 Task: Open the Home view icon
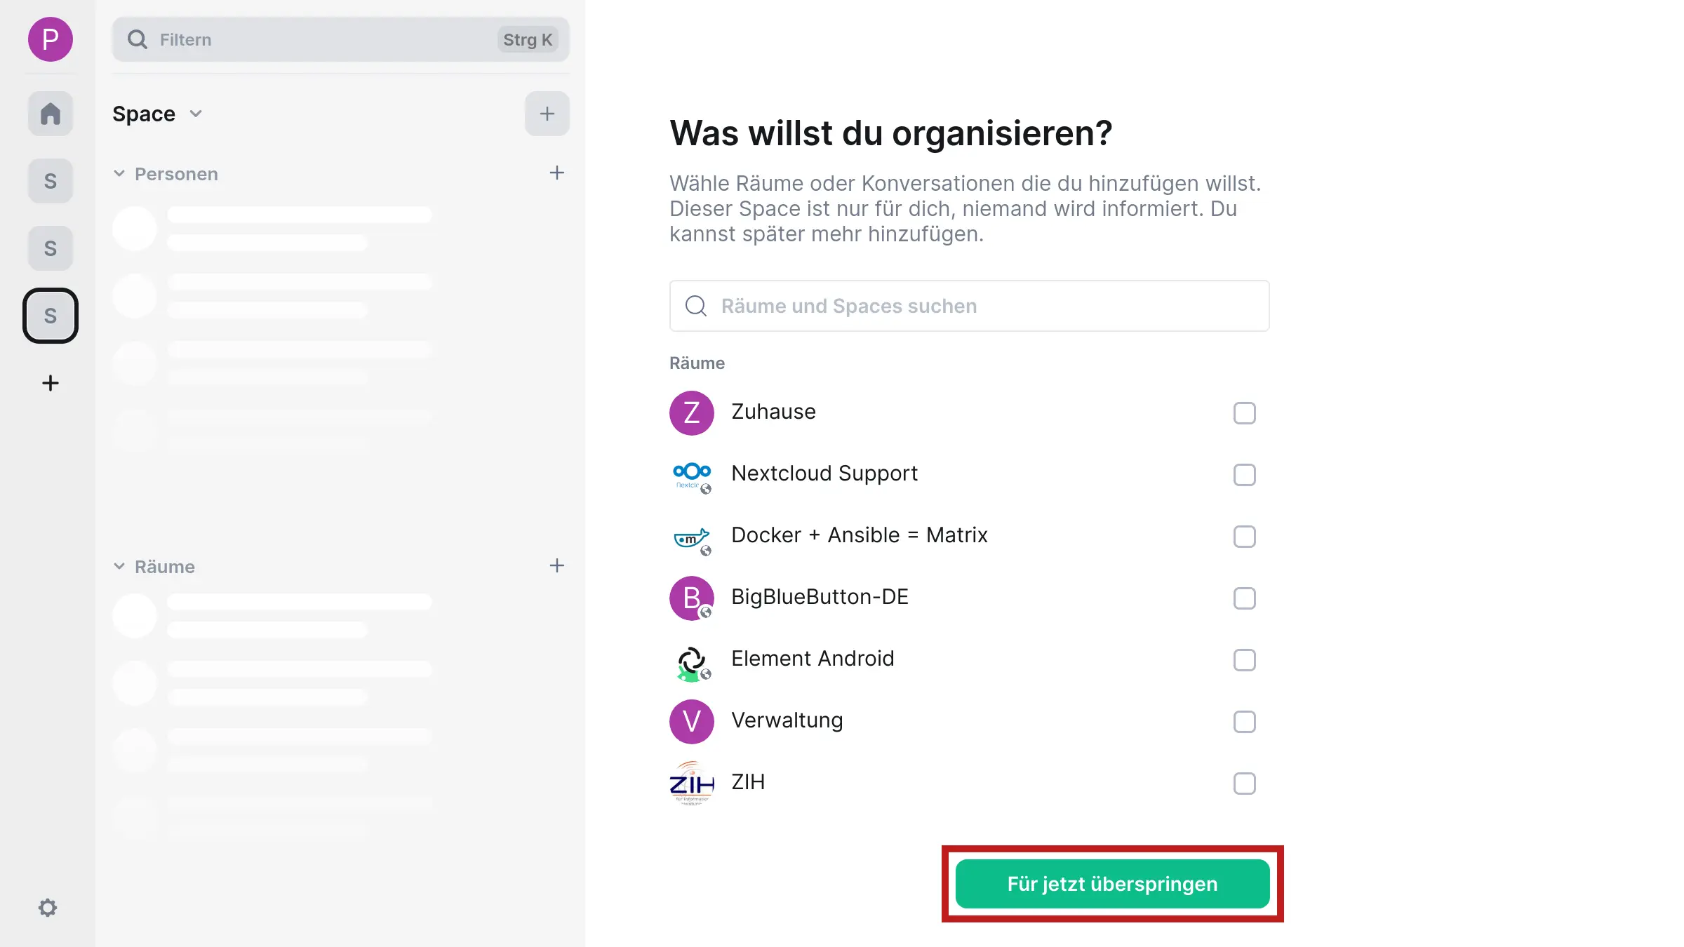[50, 113]
